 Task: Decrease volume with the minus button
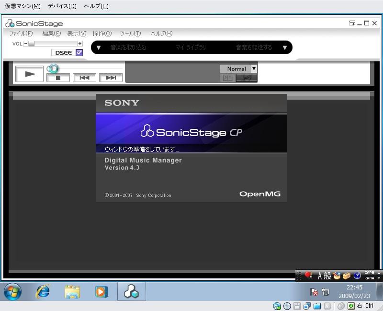(x=26, y=44)
